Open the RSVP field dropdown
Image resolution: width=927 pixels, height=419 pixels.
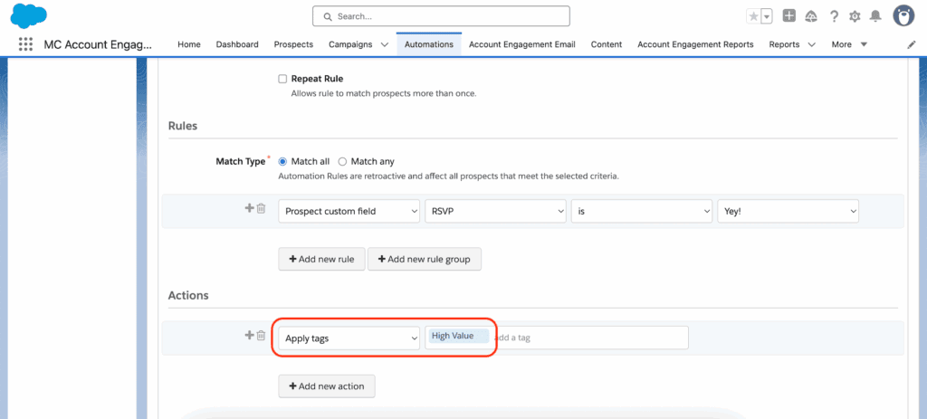pos(495,211)
